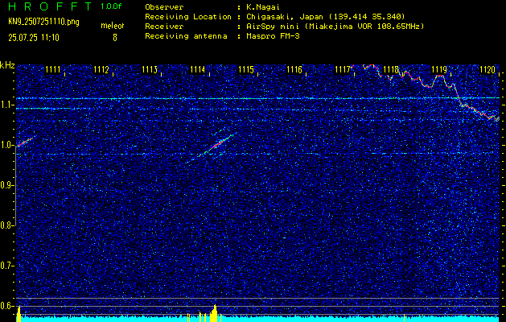Click the 0.7 kHz axis label
Viewport: 506px width, 322px height.
6,266
